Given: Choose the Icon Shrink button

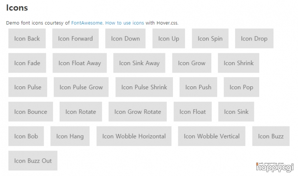Looking at the screenshot, I should point(238,63).
